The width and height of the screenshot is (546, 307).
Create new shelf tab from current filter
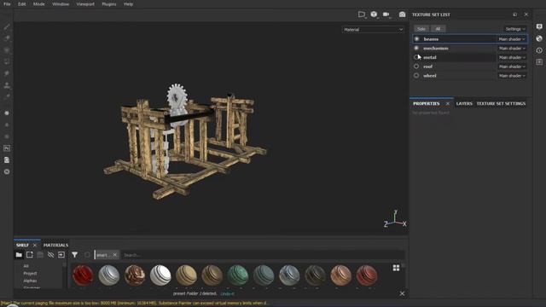(x=30, y=255)
